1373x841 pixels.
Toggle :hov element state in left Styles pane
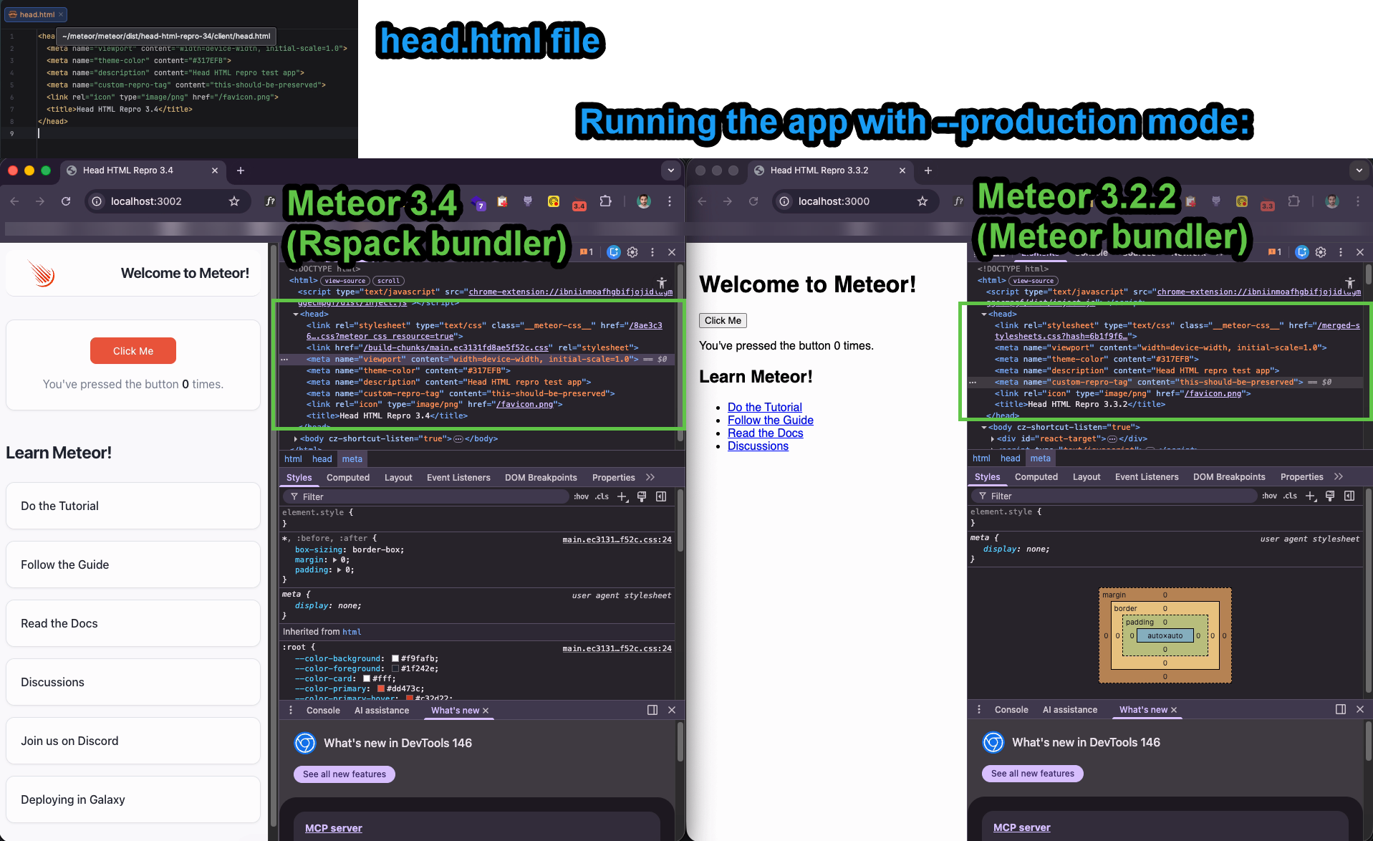click(581, 496)
